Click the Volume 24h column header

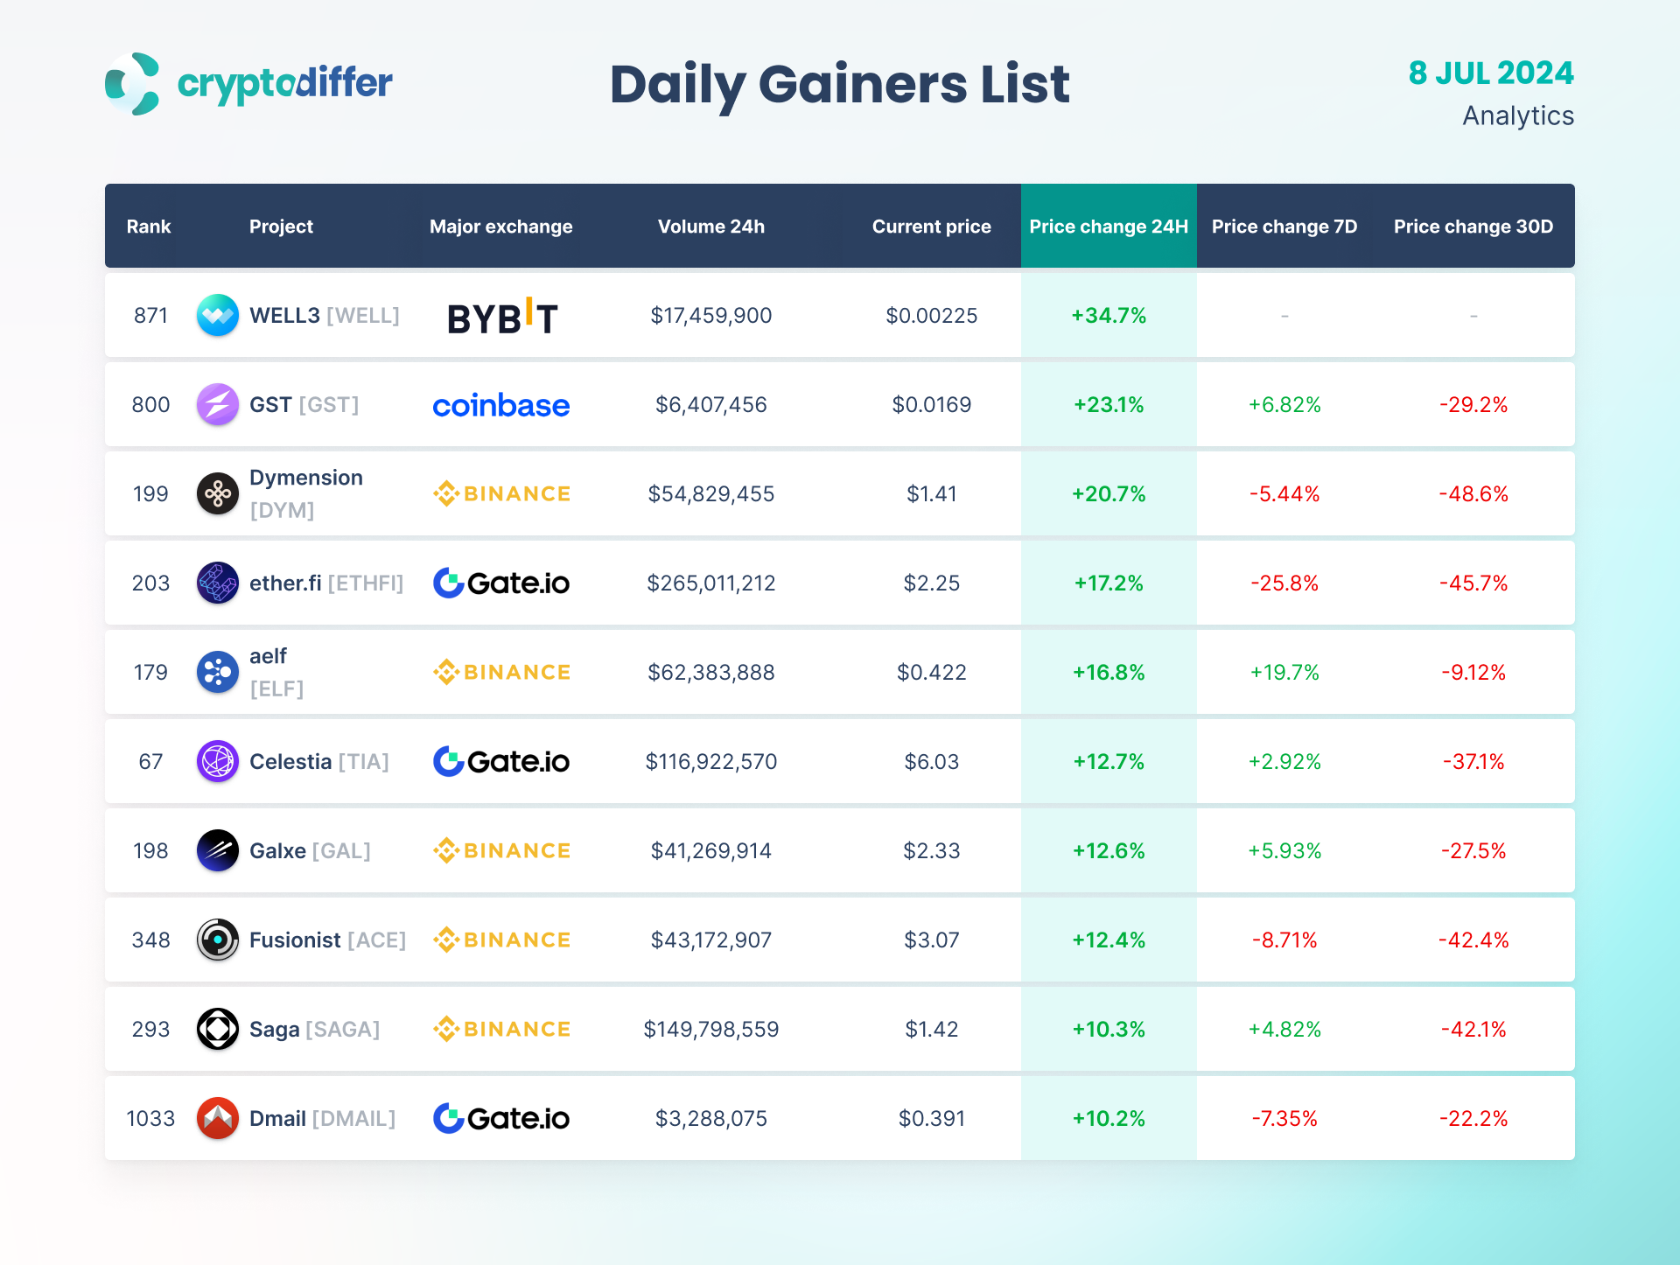point(710,227)
